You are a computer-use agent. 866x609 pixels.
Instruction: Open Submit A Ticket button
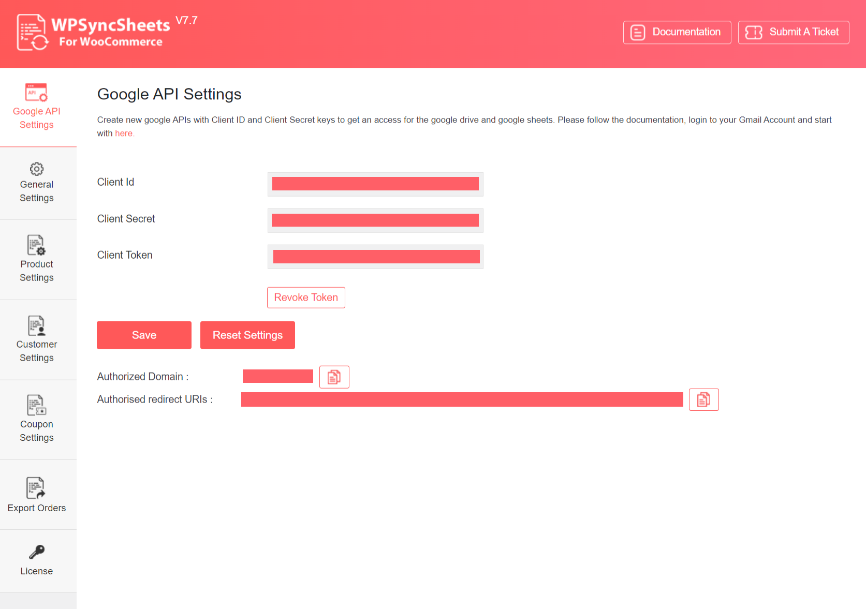pos(794,32)
